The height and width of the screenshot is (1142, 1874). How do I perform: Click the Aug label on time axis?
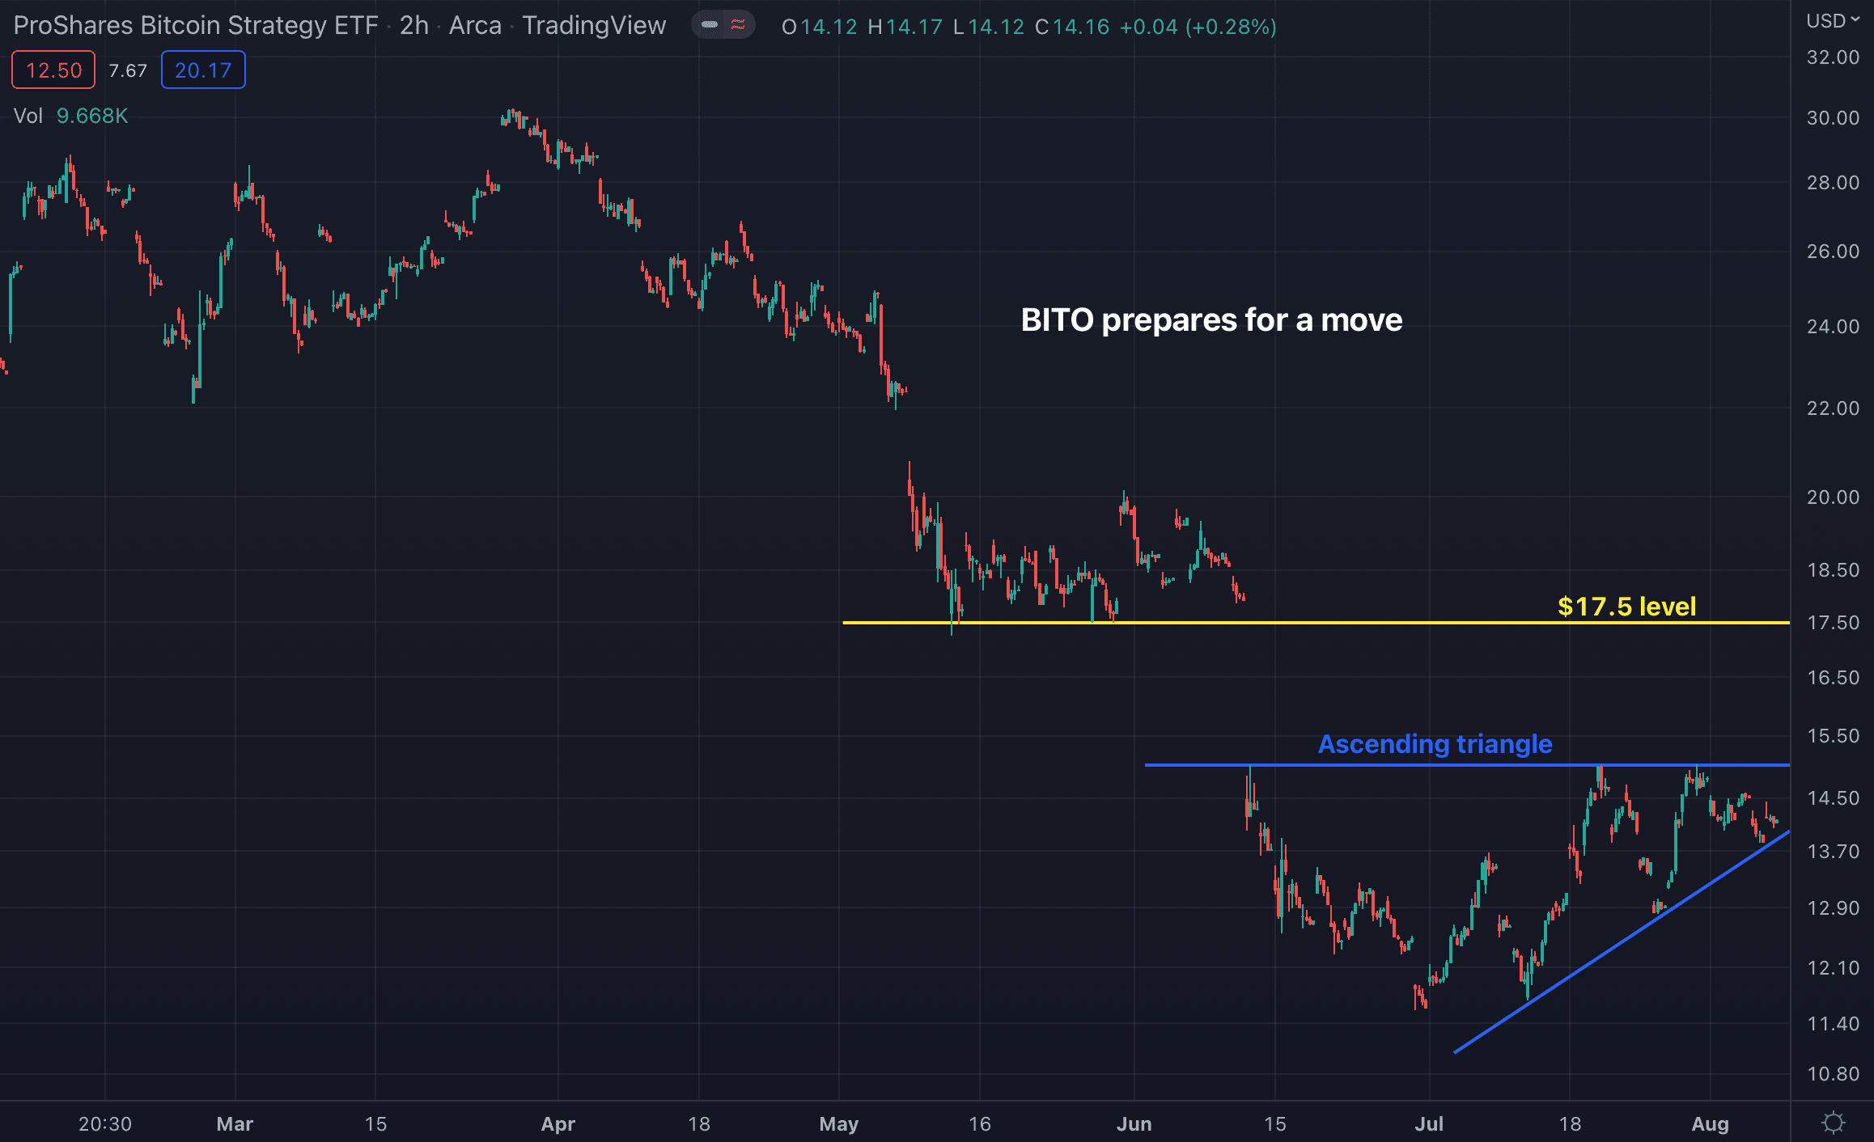tap(1710, 1123)
